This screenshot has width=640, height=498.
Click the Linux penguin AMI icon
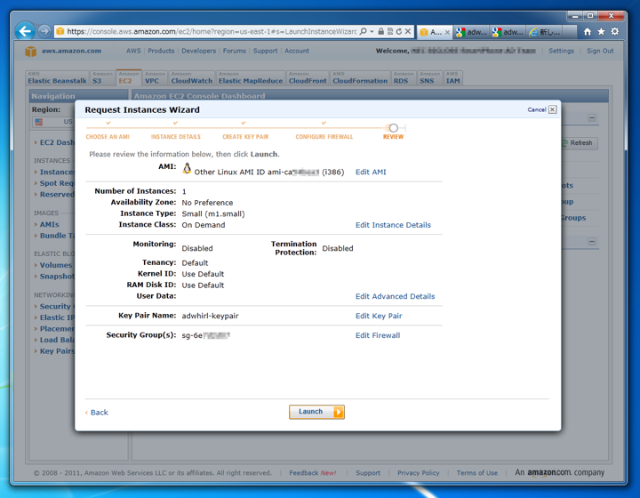pos(187,168)
